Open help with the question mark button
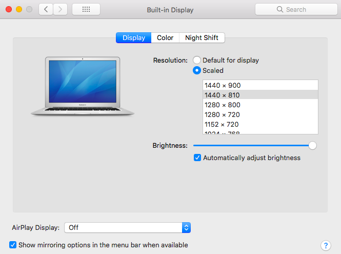 [x=326, y=245]
